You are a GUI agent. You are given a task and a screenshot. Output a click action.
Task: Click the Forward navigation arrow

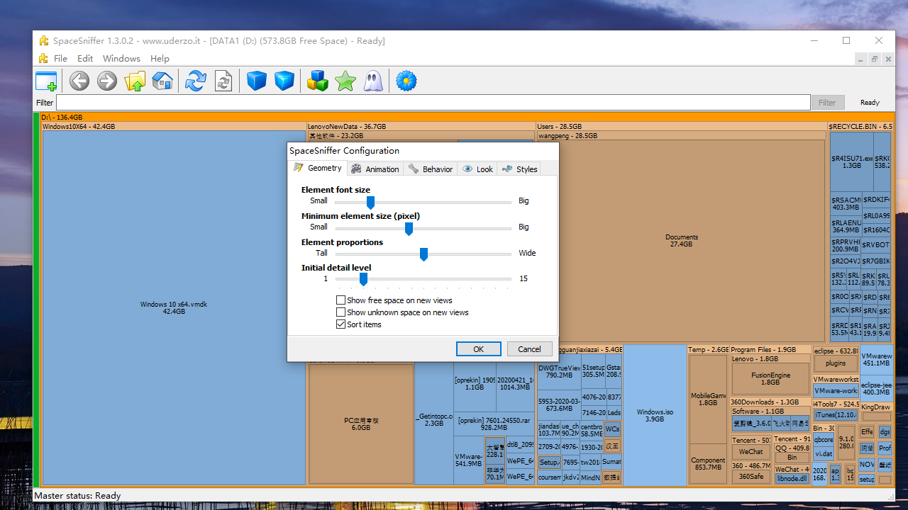(106, 80)
